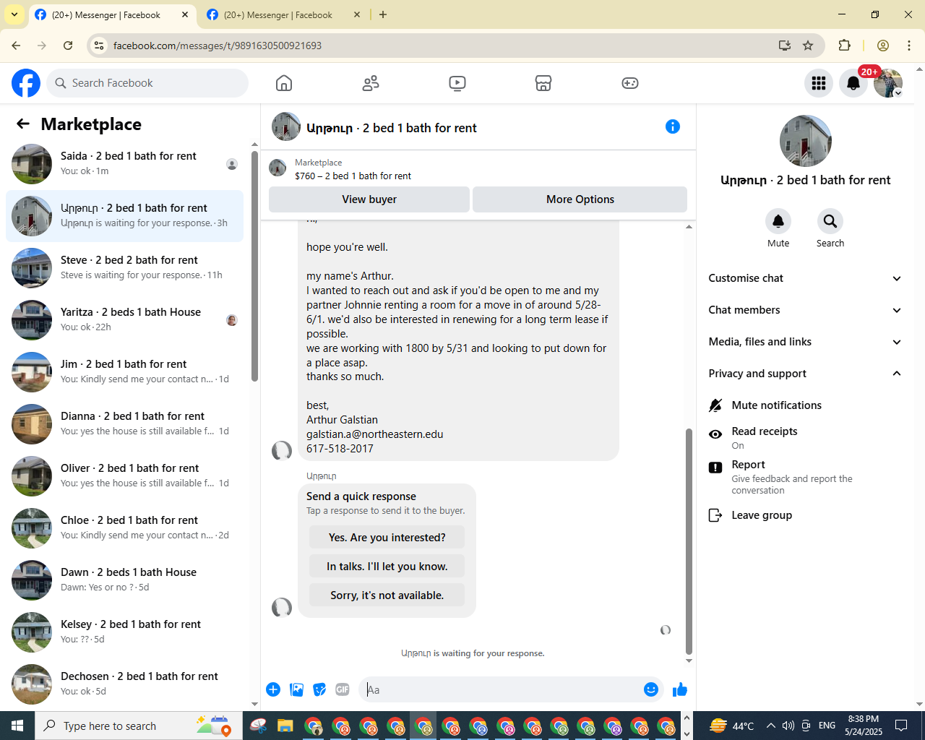Send quick reply Sorry, it's not available.
The width and height of the screenshot is (925, 740).
coord(387,595)
